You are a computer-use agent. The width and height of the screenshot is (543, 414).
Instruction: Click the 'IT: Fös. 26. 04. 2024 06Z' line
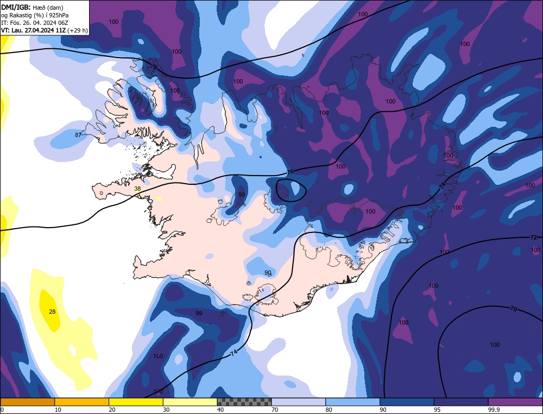coord(35,23)
